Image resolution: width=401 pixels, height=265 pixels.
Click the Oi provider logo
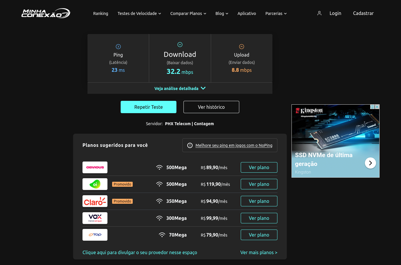[95, 184]
